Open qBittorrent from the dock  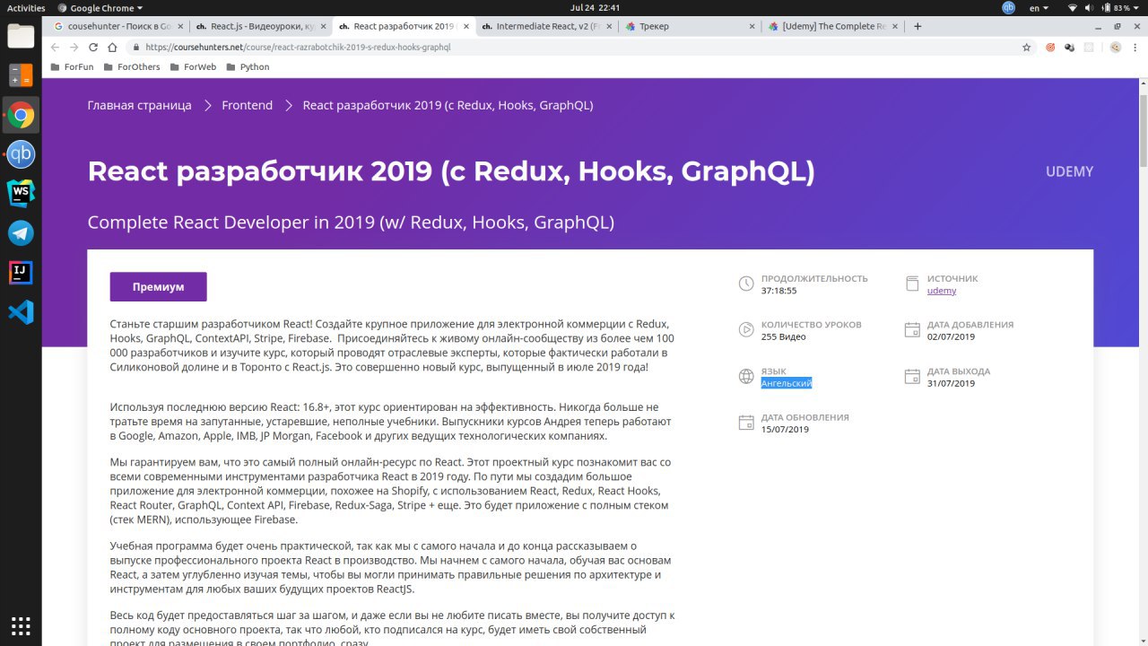[21, 153]
